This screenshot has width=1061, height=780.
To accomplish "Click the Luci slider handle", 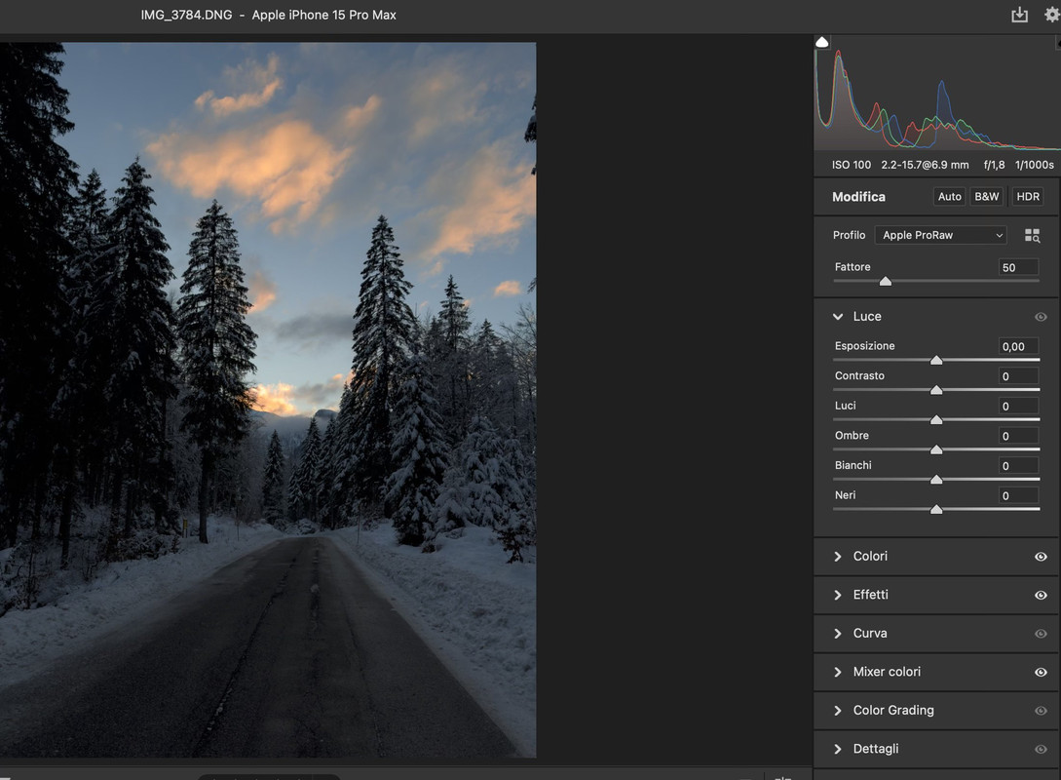I will [936, 420].
